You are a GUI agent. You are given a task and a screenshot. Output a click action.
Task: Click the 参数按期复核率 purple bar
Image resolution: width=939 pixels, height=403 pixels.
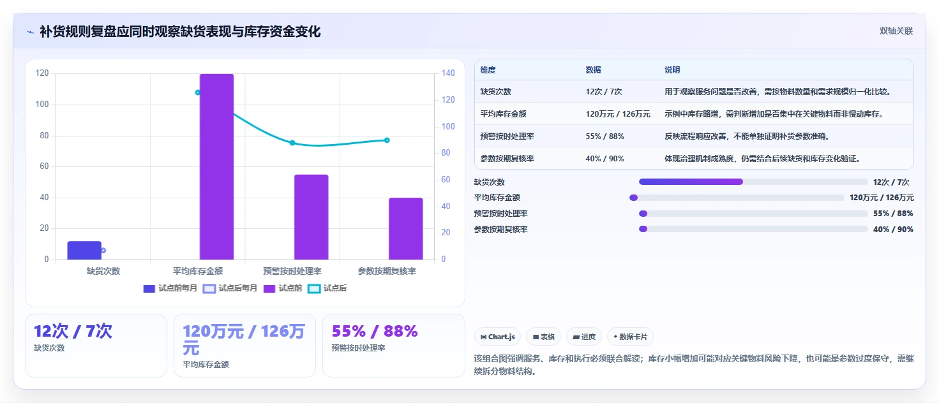tap(406, 228)
